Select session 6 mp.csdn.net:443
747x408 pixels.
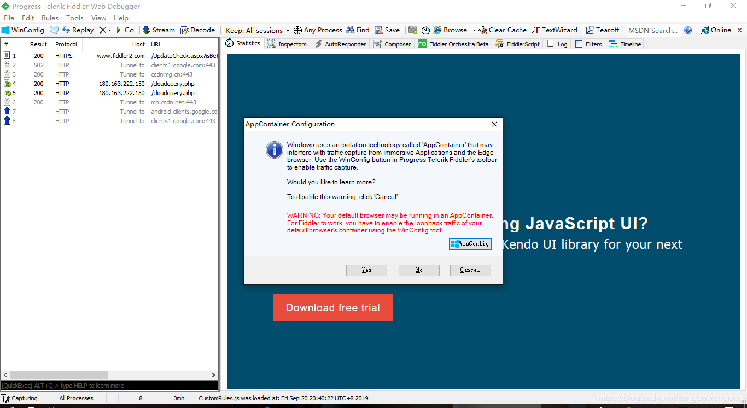pyautogui.click(x=109, y=102)
